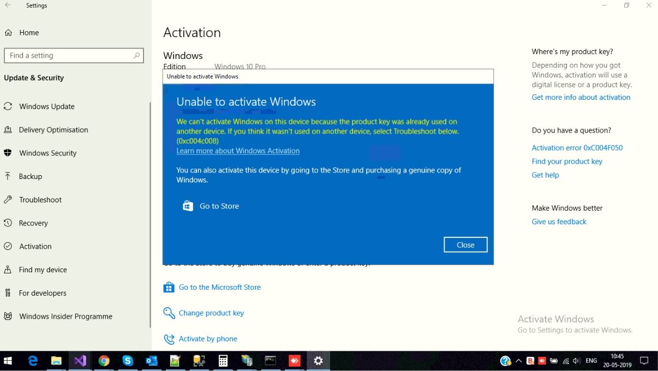The width and height of the screenshot is (658, 371).
Task: Open Get more info about activation
Action: tap(581, 98)
